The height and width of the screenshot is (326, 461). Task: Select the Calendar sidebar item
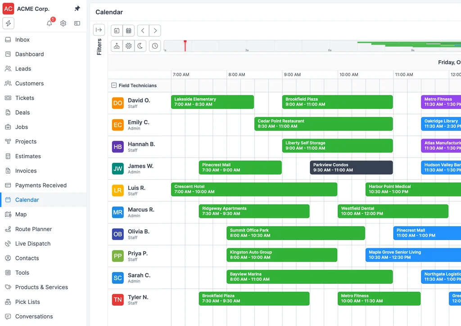point(43,200)
